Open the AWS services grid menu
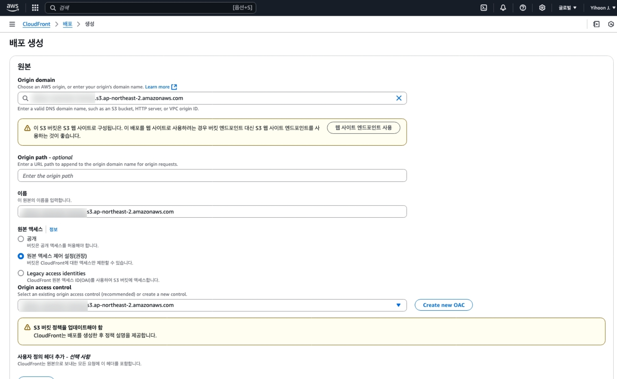This screenshot has width=617, height=379. (x=35, y=8)
